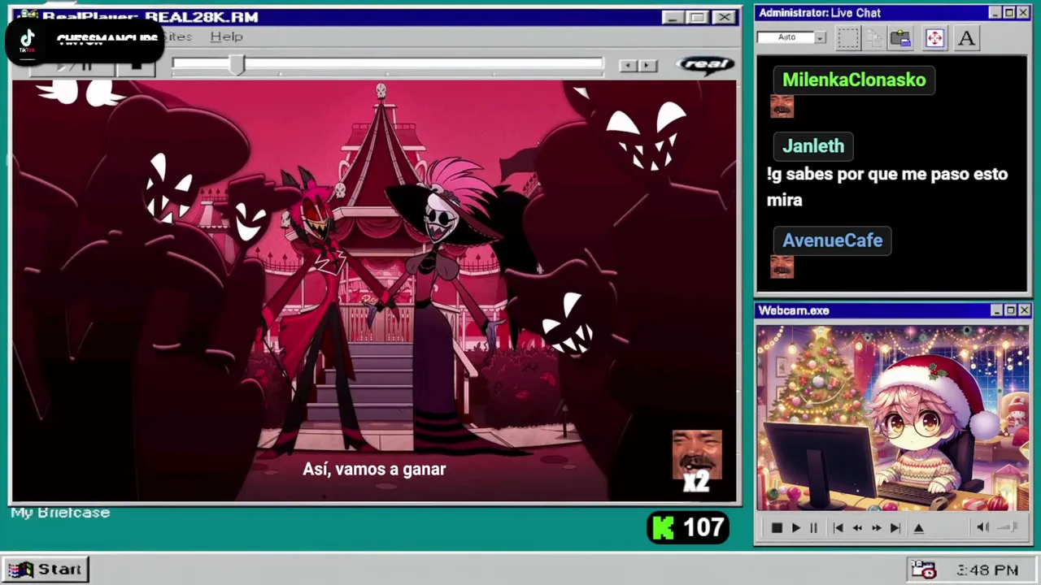Mute audio with speaker icon in Webcam.exe

click(x=982, y=527)
